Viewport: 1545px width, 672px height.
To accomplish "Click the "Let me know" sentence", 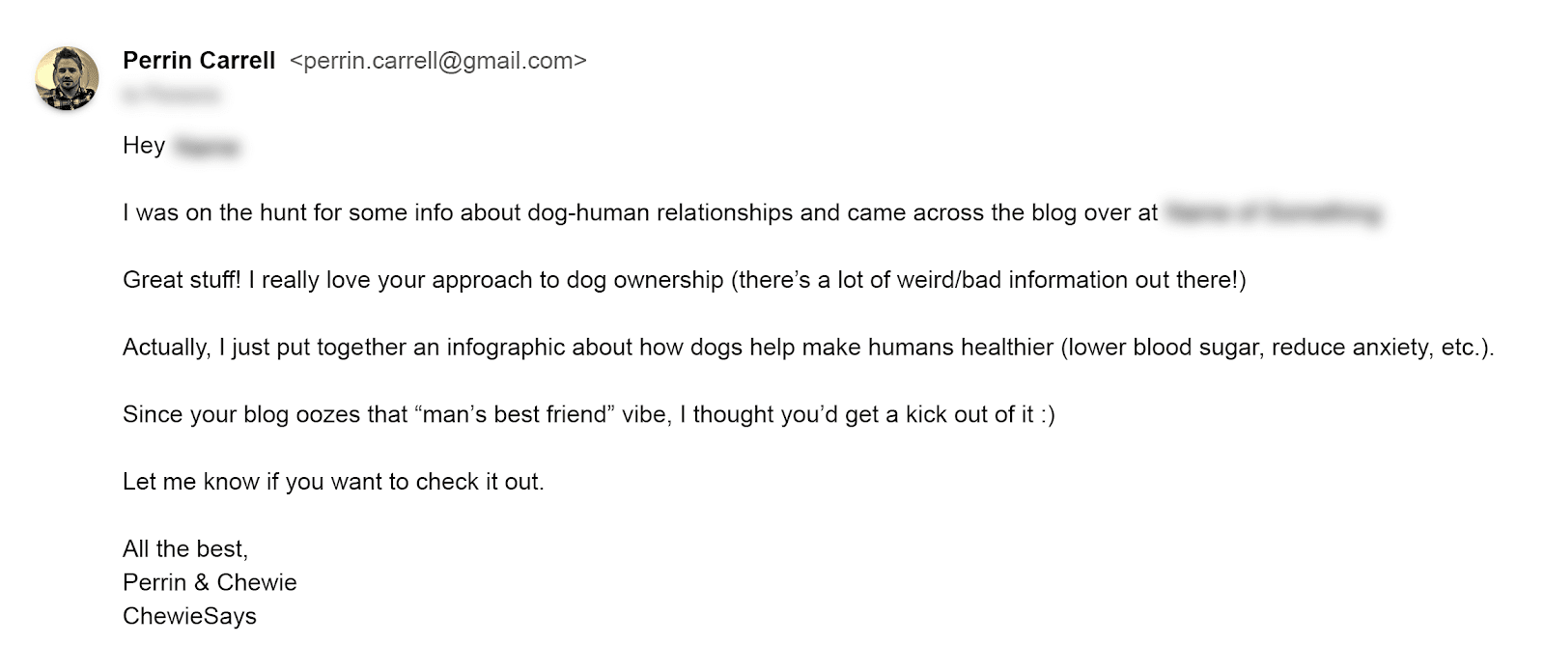I will [x=333, y=482].
